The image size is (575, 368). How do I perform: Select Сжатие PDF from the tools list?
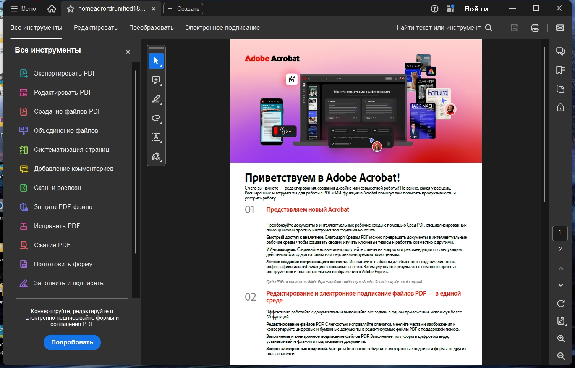[x=52, y=244]
